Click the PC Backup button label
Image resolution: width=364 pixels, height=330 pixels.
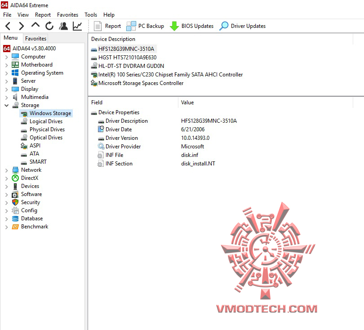tap(151, 26)
